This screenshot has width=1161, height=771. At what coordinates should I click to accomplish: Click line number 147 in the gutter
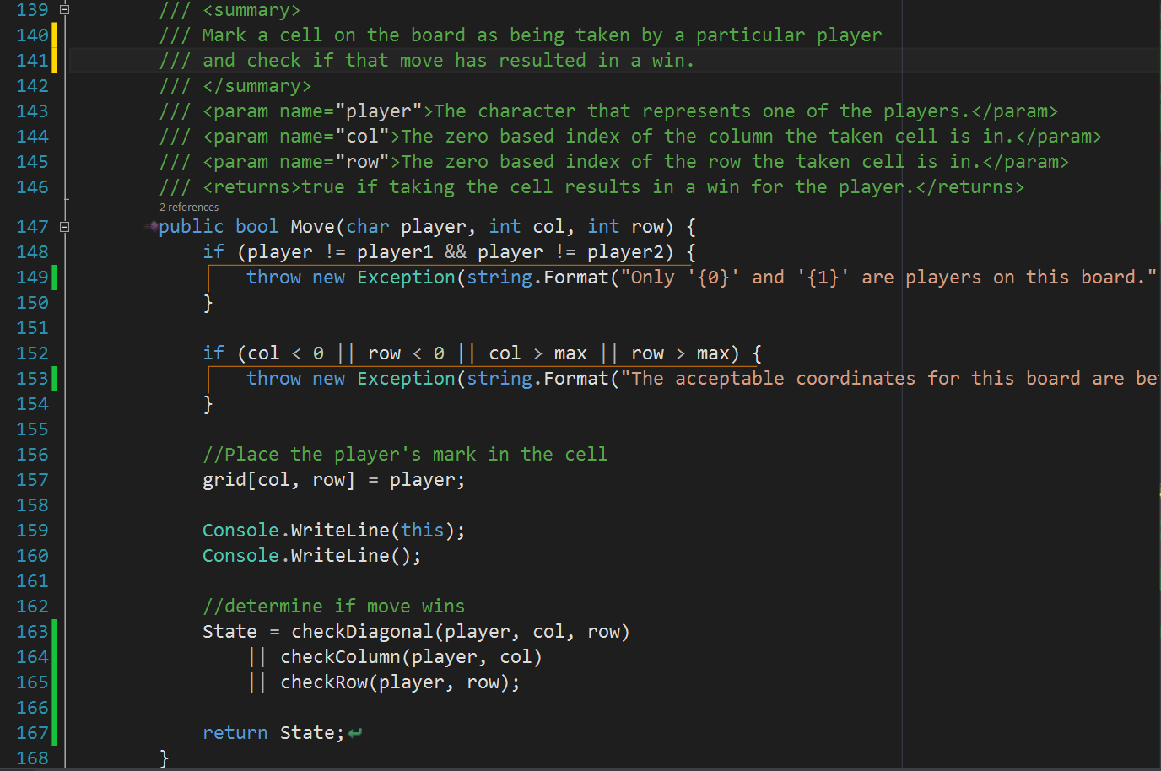click(32, 226)
